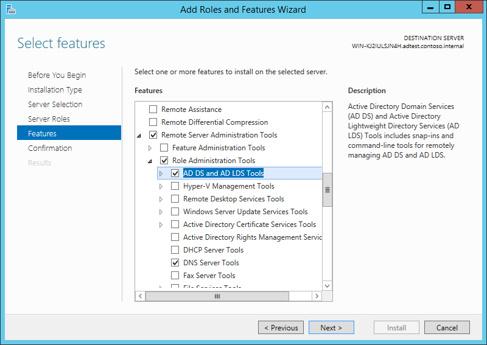Collapse Role Administration Tools node
The height and width of the screenshot is (345, 487).
pos(150,161)
